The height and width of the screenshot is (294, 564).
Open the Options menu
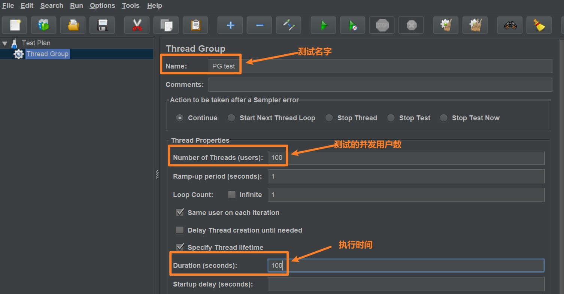(102, 5)
